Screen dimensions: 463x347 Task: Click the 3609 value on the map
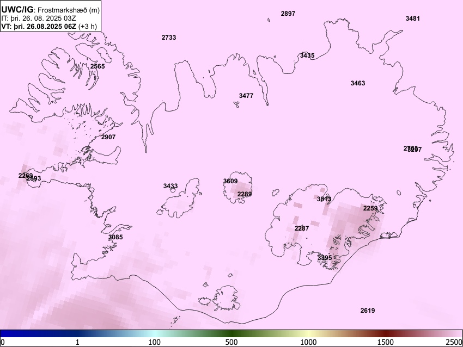pos(230,181)
